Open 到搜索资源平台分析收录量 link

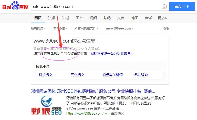click(112, 53)
